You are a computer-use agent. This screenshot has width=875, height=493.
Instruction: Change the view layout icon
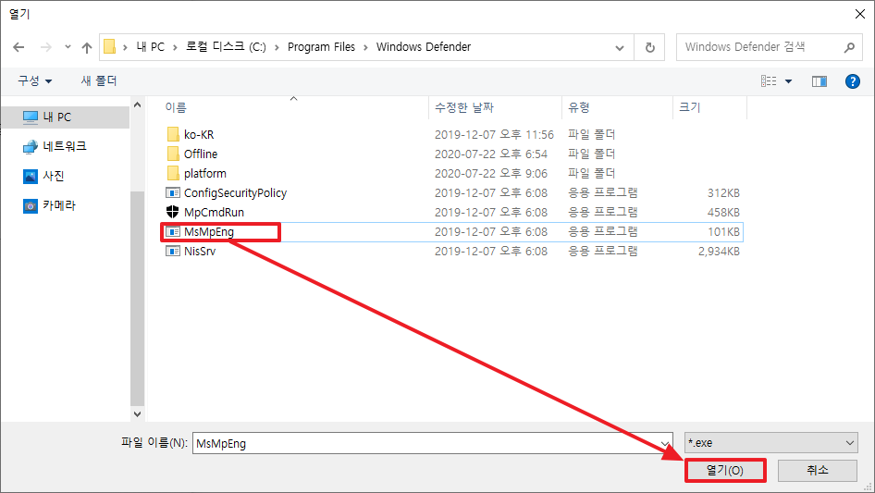click(769, 81)
